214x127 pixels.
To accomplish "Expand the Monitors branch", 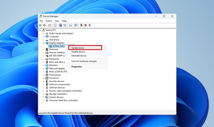I will [43, 65].
